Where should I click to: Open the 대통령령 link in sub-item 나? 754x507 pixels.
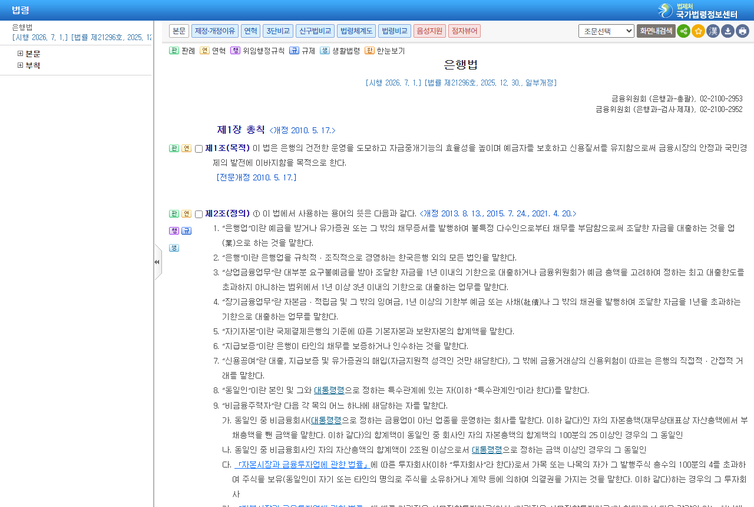click(x=487, y=450)
